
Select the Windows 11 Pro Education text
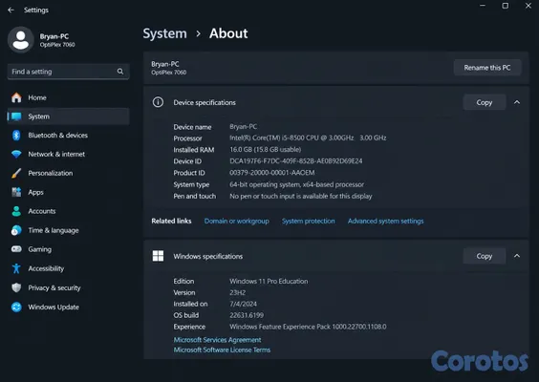(269, 281)
